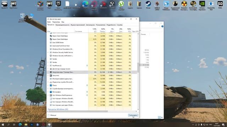Viewport: 227px width, 127px height.
Task: Open the Recycle Bin on the desktop
Action: click(22, 16)
